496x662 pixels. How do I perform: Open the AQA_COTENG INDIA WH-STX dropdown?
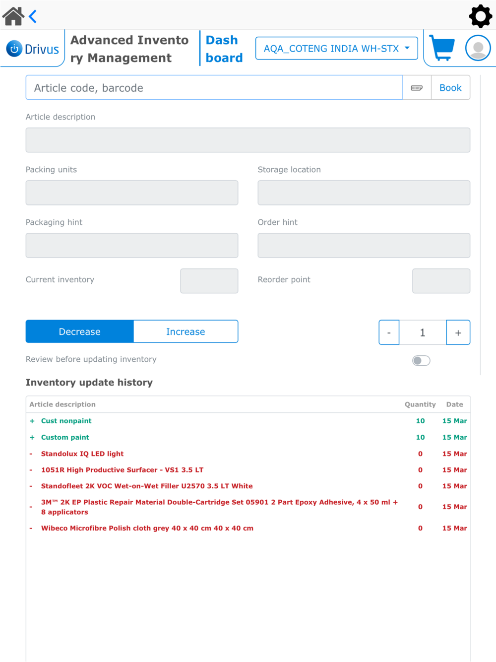pos(337,49)
